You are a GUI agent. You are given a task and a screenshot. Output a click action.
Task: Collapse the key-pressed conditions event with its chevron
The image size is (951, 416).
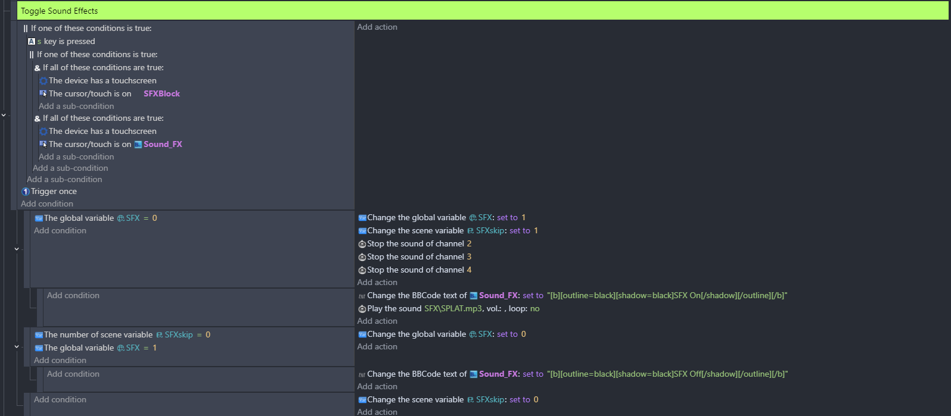4,115
